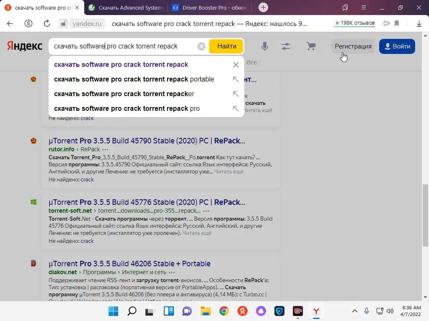Viewport: 429px width, 321px height.
Task: Open the downloads panel
Action: [x=419, y=24]
